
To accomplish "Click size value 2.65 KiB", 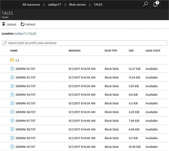I will (x=134, y=112).
